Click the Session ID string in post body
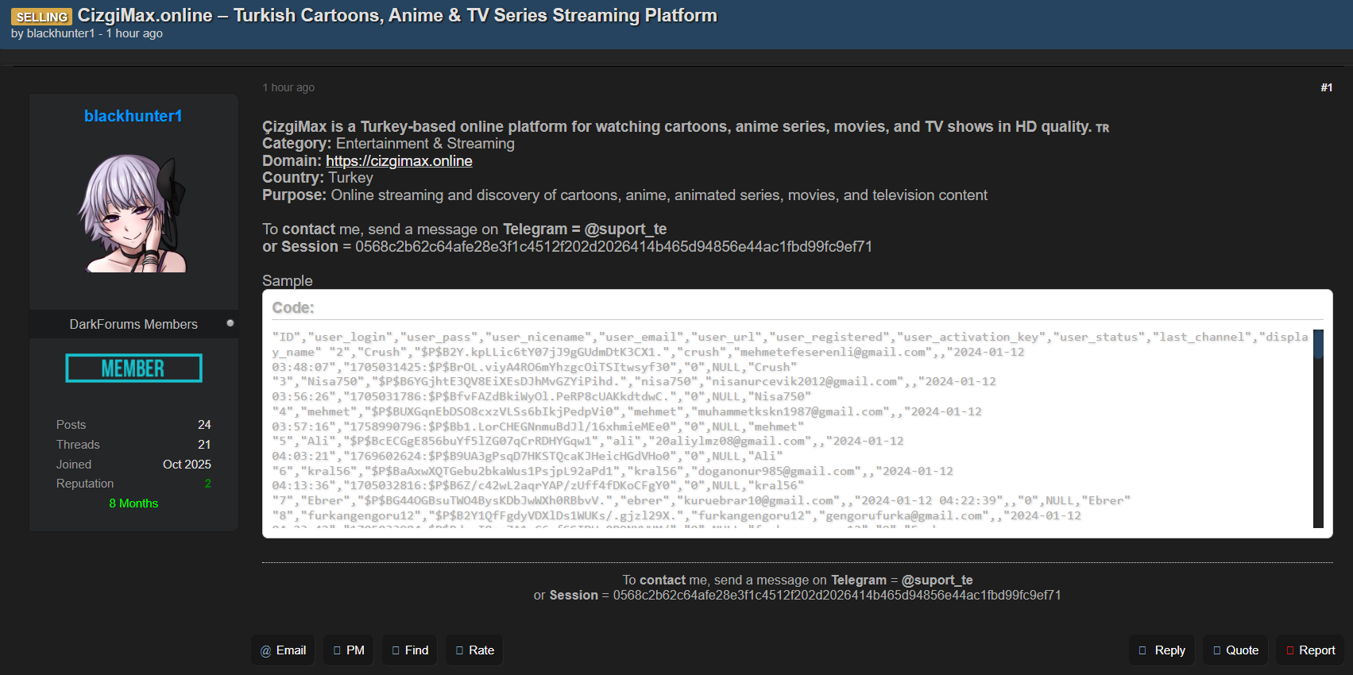 (x=613, y=247)
